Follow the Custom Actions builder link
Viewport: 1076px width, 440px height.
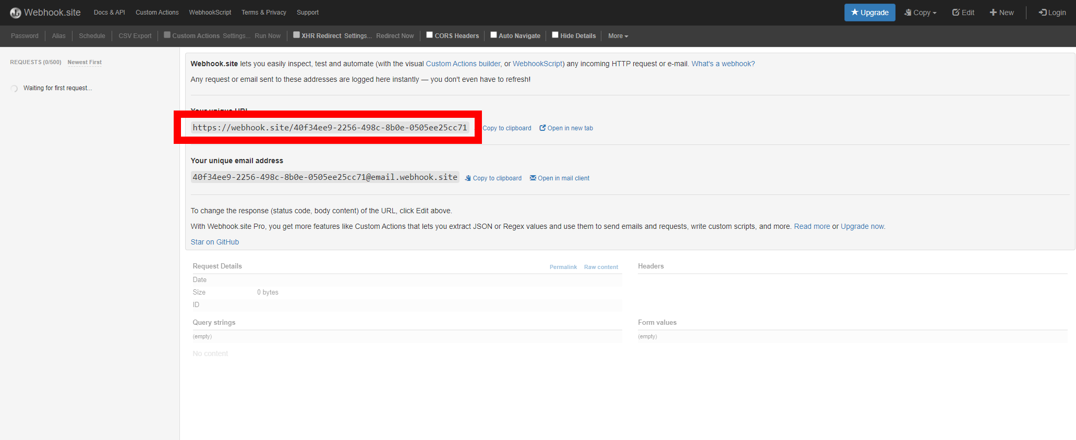point(463,64)
